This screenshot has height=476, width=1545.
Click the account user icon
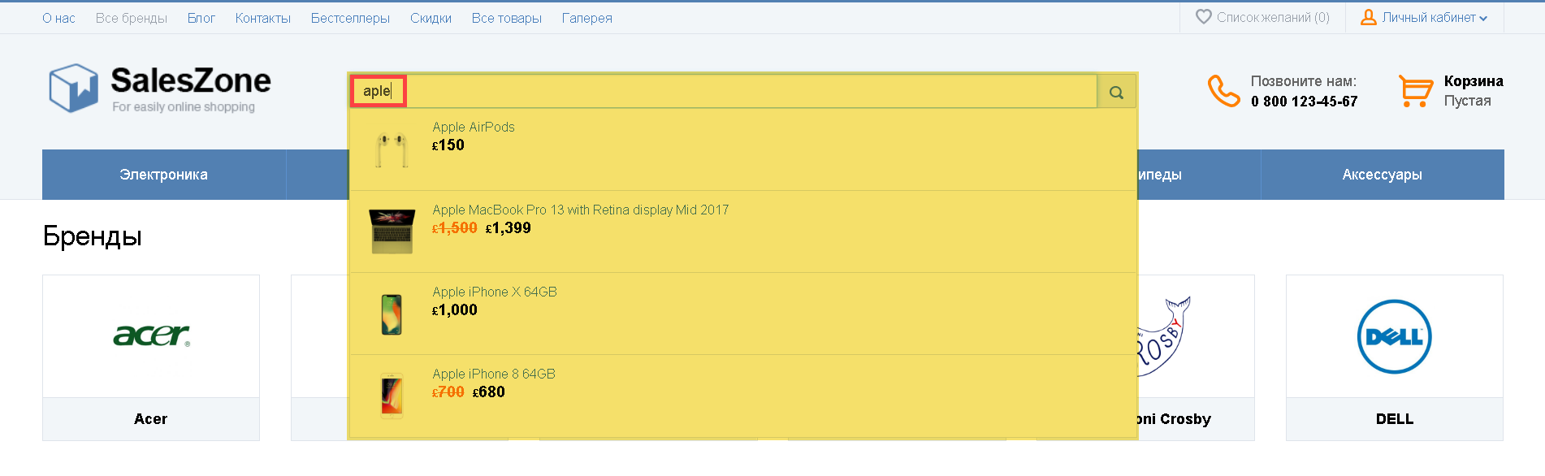[x=1369, y=17]
